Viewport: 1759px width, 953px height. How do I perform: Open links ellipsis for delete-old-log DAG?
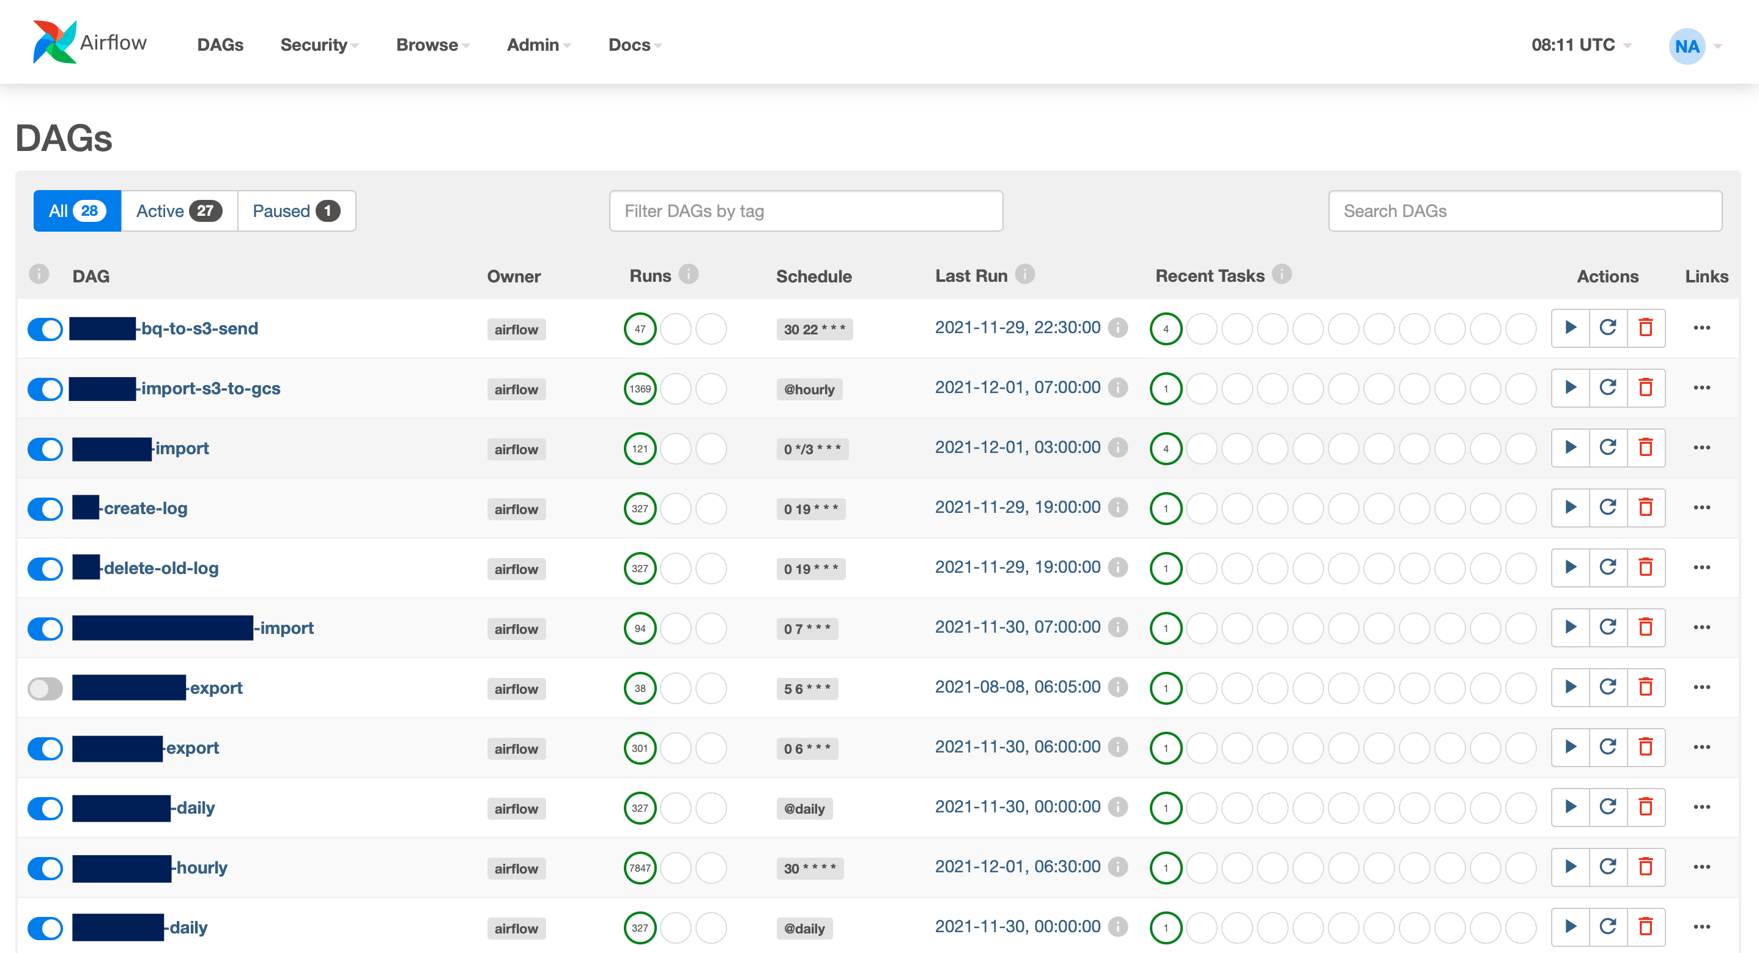[1701, 567]
